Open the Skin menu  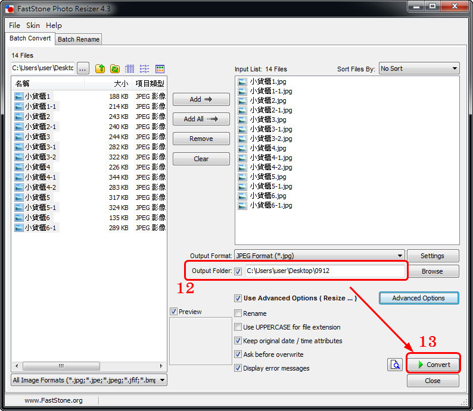[x=33, y=26]
